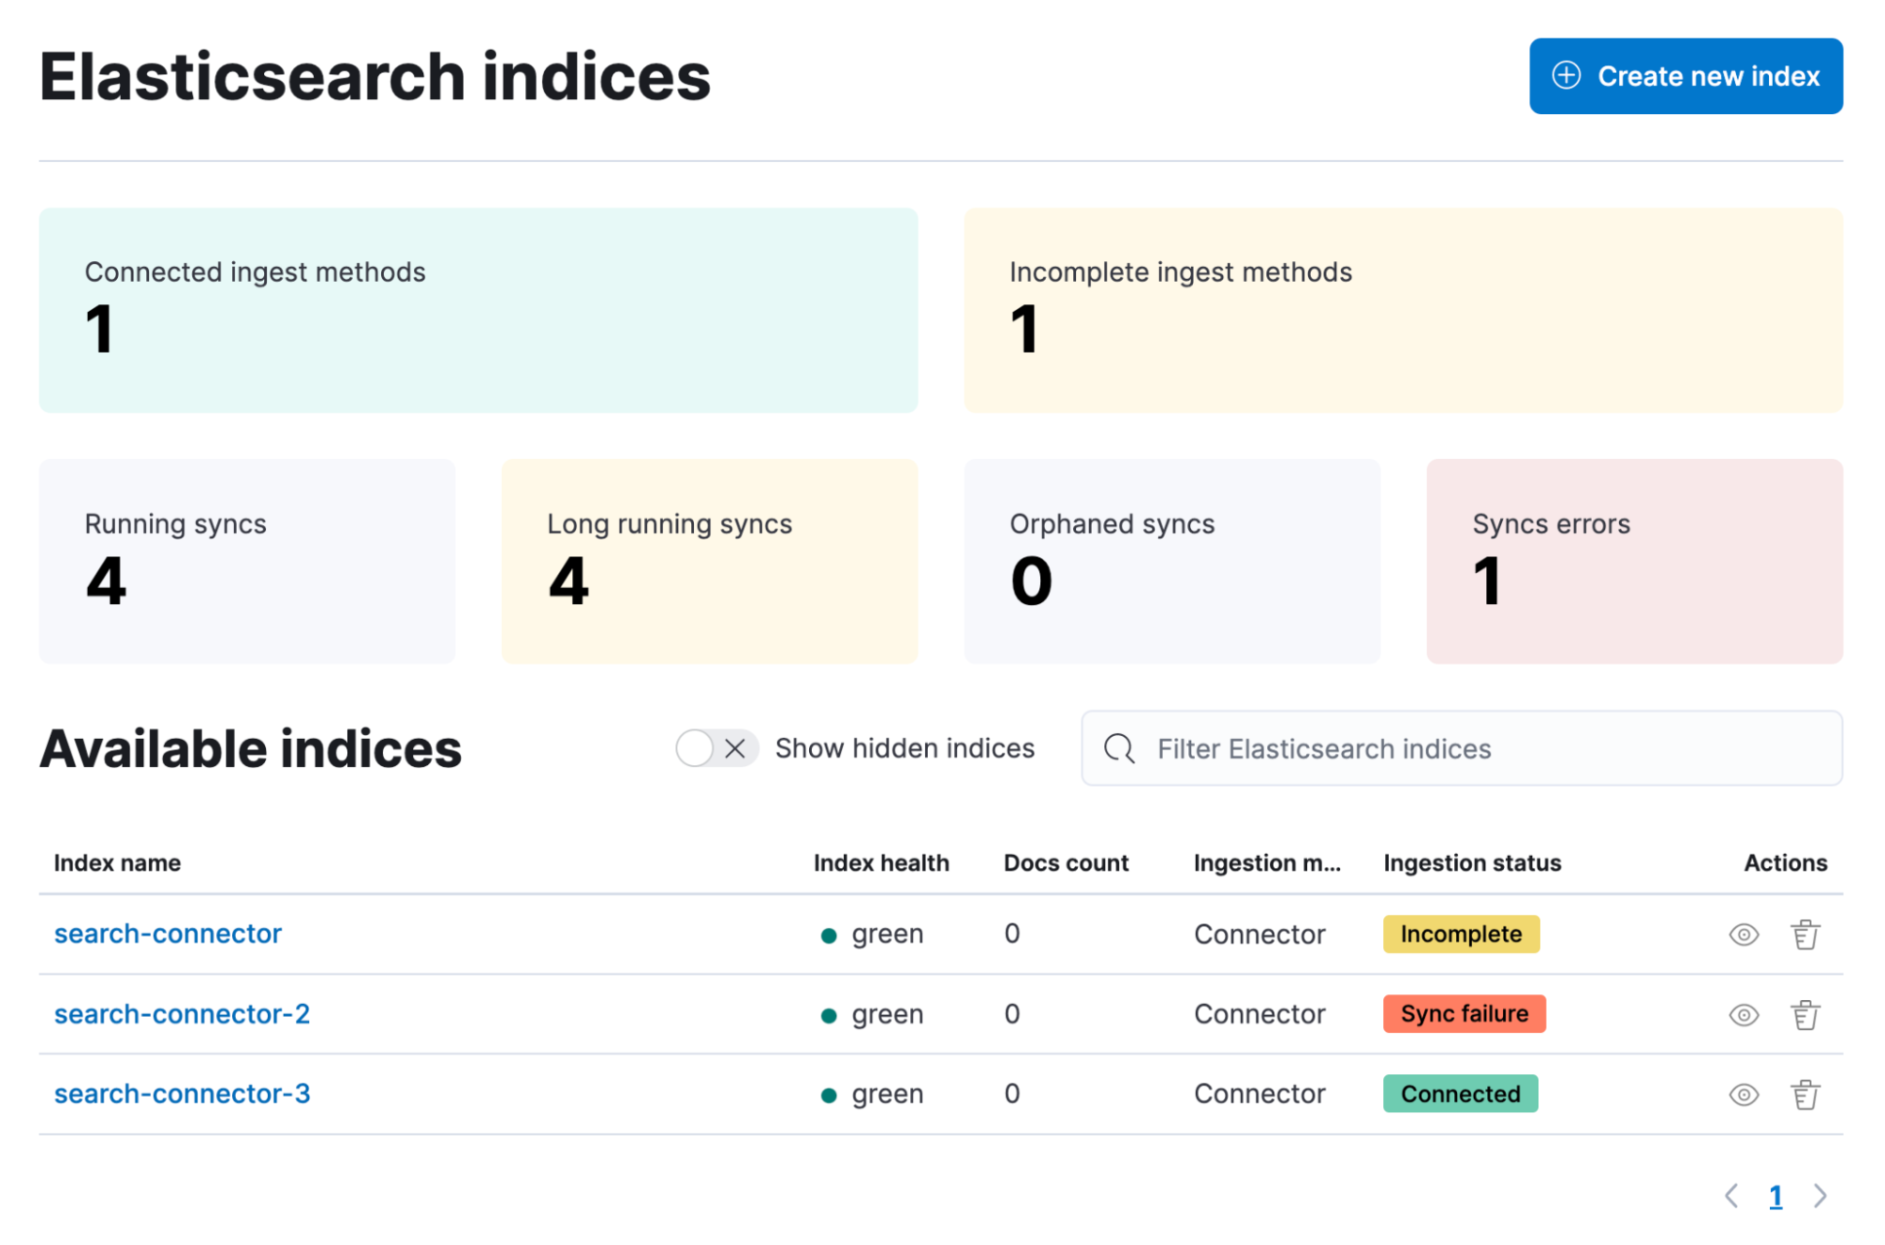This screenshot has width=1885, height=1245.
Task: Click the search magnifier icon in filter
Action: point(1118,748)
